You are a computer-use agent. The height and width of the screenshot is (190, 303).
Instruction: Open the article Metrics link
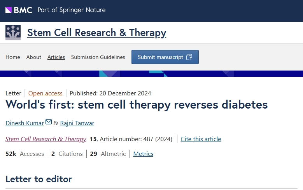point(143,154)
